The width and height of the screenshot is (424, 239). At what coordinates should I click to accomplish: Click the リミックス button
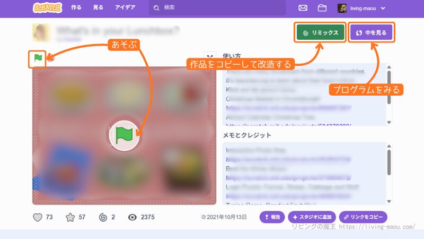tap(320, 33)
